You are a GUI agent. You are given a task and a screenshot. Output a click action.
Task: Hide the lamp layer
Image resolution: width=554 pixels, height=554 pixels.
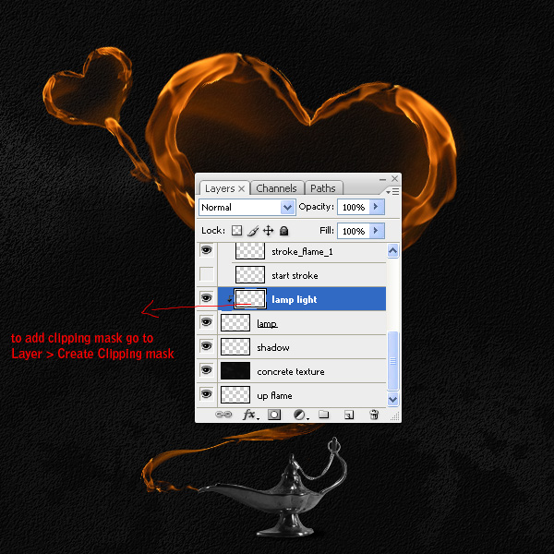tap(207, 322)
